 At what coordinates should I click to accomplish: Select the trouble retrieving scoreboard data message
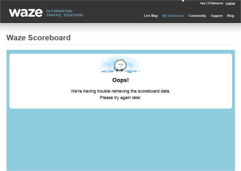(x=120, y=91)
